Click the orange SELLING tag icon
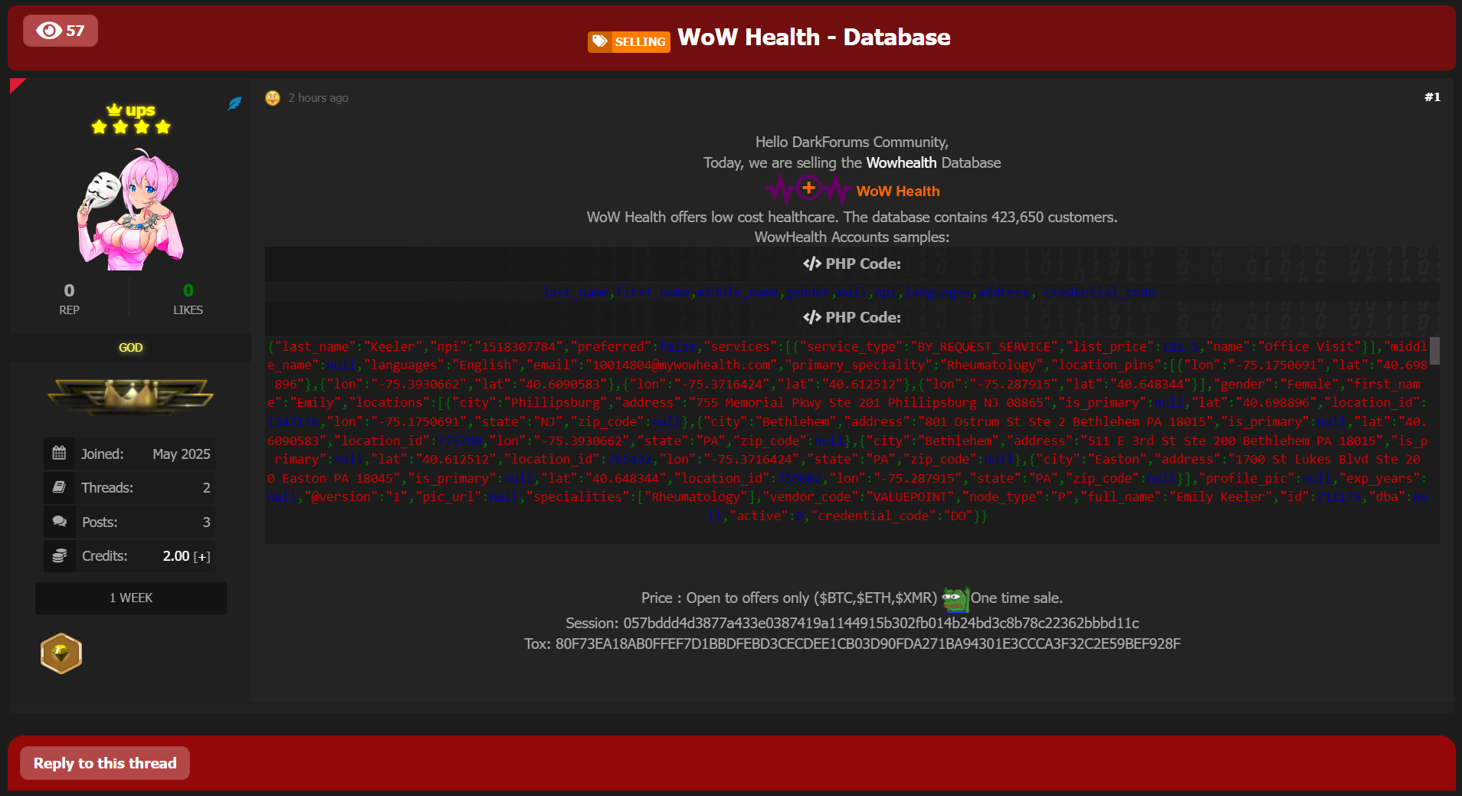The height and width of the screenshot is (796, 1462). coord(600,41)
